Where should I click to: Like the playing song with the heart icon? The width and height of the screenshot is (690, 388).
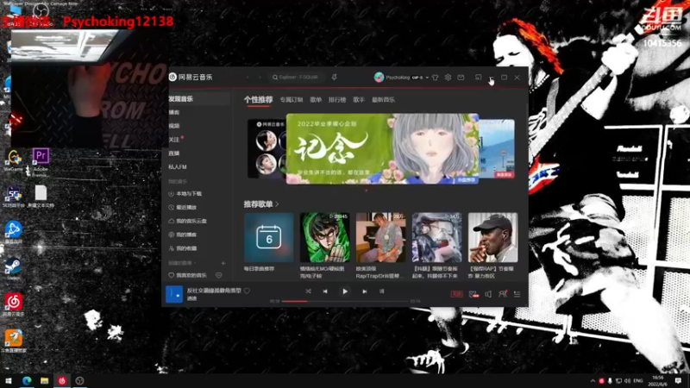pyautogui.click(x=248, y=291)
